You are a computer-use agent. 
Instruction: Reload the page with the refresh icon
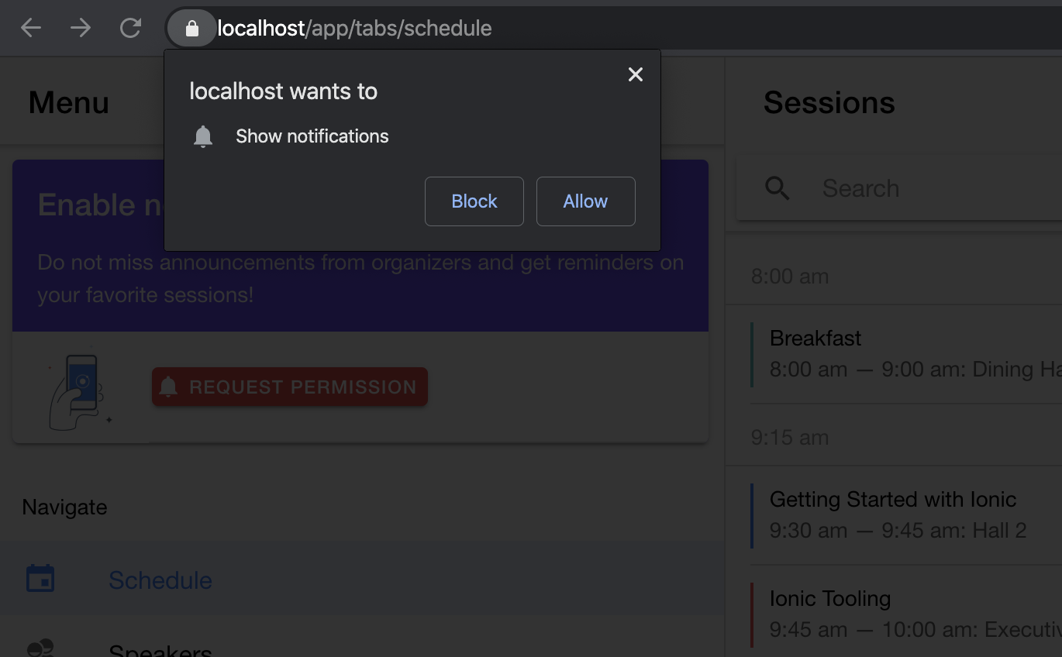click(x=130, y=29)
